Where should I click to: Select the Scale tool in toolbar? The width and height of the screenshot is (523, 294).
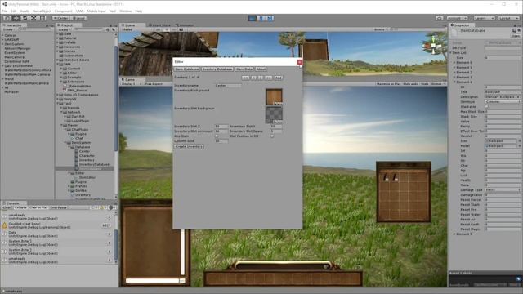34,18
